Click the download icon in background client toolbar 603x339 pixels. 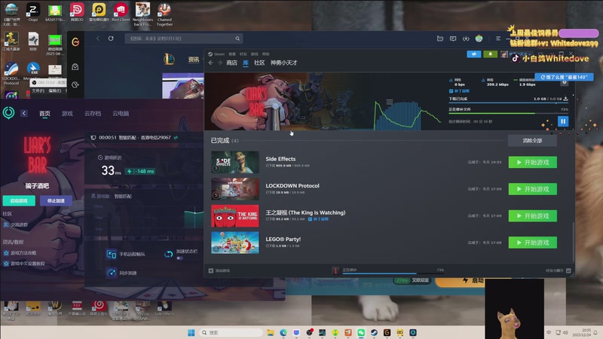(466, 38)
